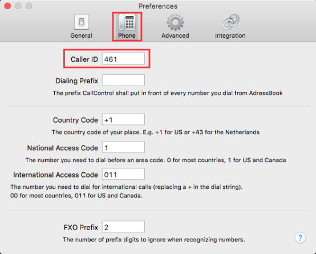Switch to the Advanced tab label

click(175, 35)
